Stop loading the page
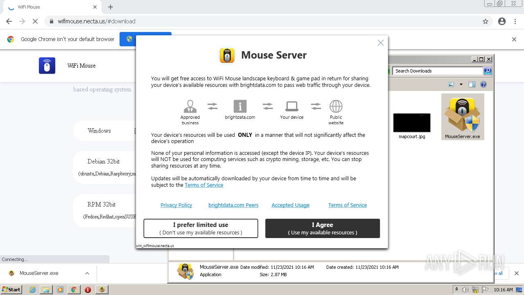Screen dimensions: 524x295 point(35,21)
